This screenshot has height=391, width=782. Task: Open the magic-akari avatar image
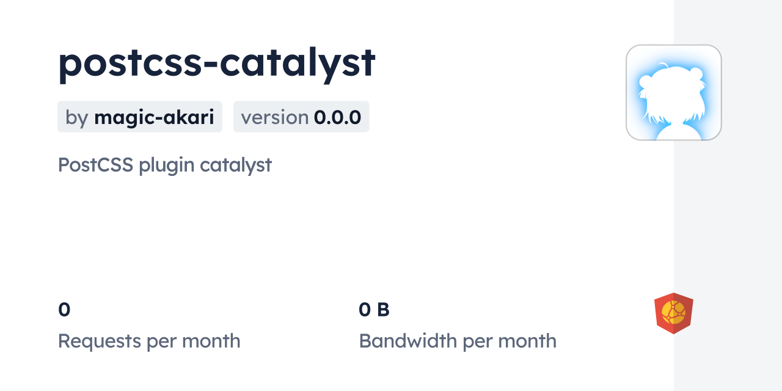coord(673,92)
